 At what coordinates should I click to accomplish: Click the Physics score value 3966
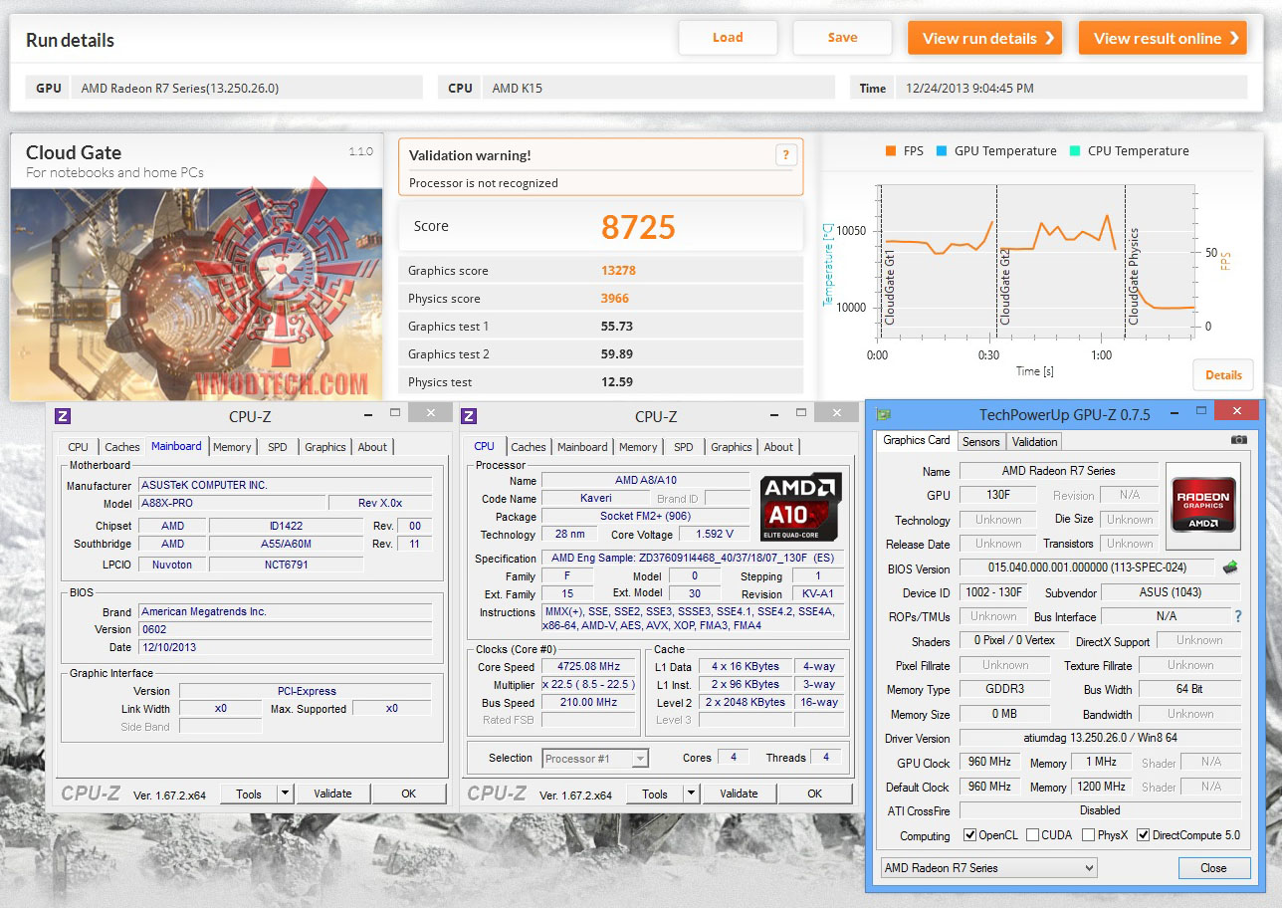pos(615,299)
